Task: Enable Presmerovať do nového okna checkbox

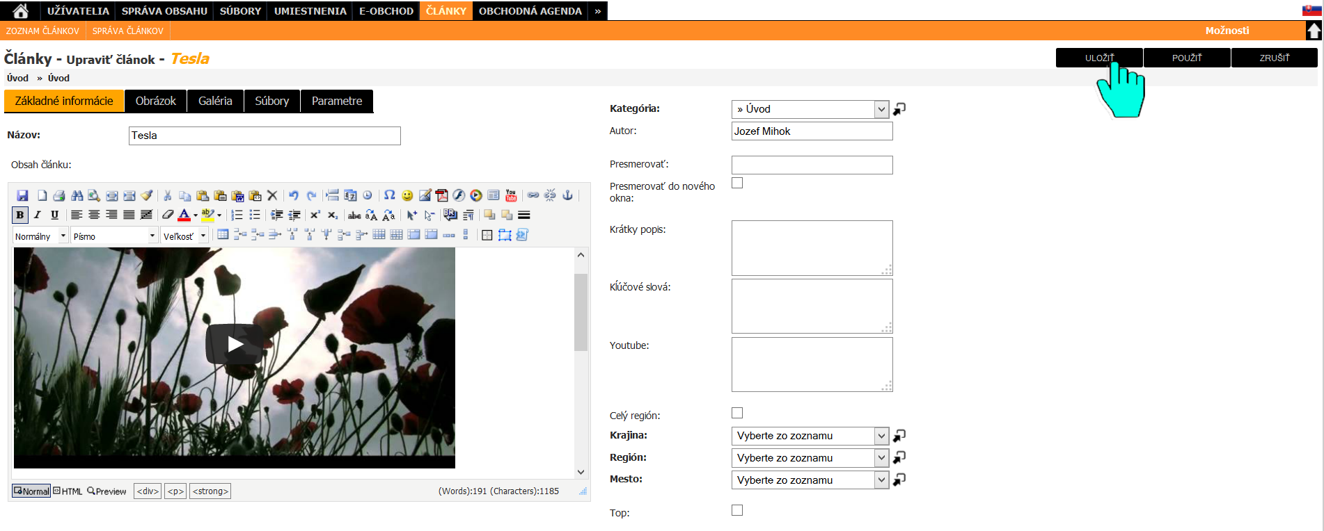Action: point(737,183)
